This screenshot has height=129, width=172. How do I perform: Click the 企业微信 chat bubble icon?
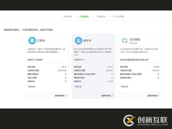[x=125, y=40]
